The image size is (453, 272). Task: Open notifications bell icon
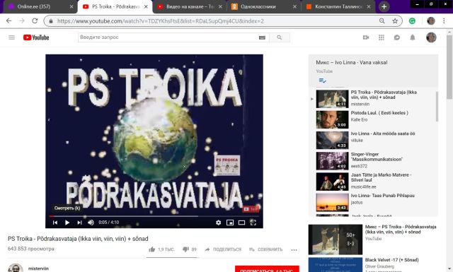tap(413, 37)
